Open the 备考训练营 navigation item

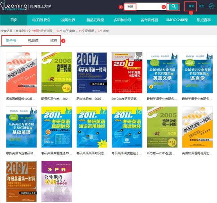(150, 20)
